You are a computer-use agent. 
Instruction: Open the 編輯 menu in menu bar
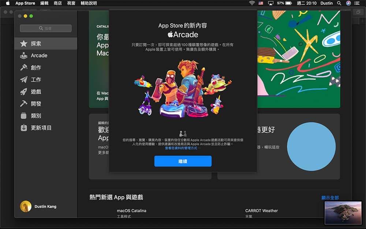(44, 3)
